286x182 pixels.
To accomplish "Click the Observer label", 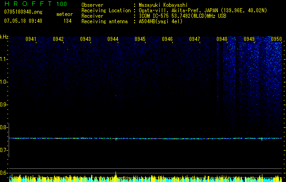I will [92, 5].
